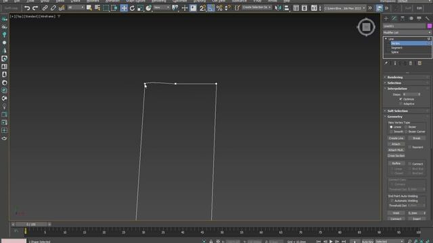Click the Undo arrow in toolbar
This screenshot has height=243, width=433.
click(x=27, y=8)
